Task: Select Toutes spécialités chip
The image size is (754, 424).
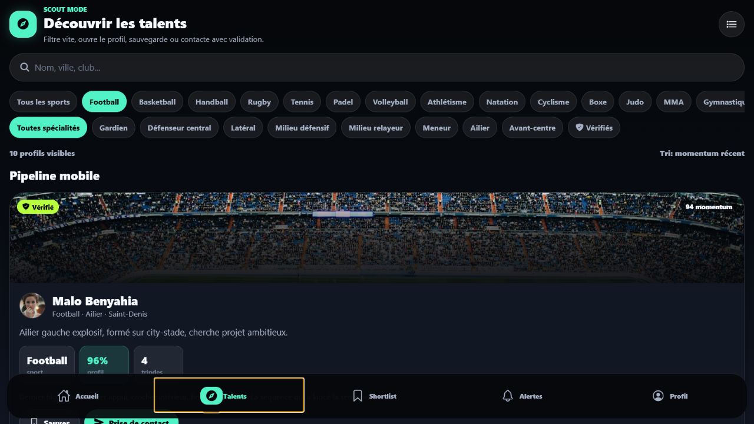Action: click(x=48, y=128)
